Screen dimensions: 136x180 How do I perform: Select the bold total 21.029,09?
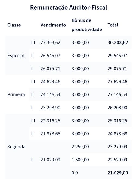tap(118, 173)
